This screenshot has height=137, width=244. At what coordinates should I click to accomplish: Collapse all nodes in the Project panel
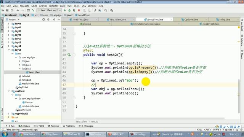(x=48, y=19)
